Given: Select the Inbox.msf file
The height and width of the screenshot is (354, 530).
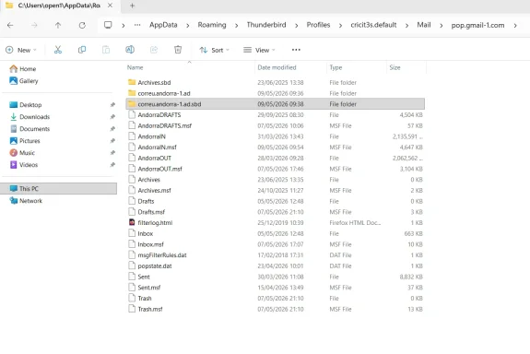Looking at the screenshot, I should (x=276, y=244).
